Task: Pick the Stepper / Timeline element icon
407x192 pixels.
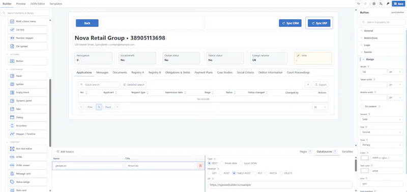Action: coord(12,134)
